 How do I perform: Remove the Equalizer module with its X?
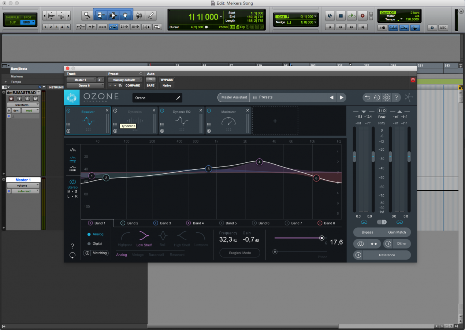[x=107, y=110]
